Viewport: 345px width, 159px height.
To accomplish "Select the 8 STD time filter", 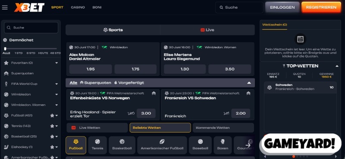I will [x=31, y=53].
